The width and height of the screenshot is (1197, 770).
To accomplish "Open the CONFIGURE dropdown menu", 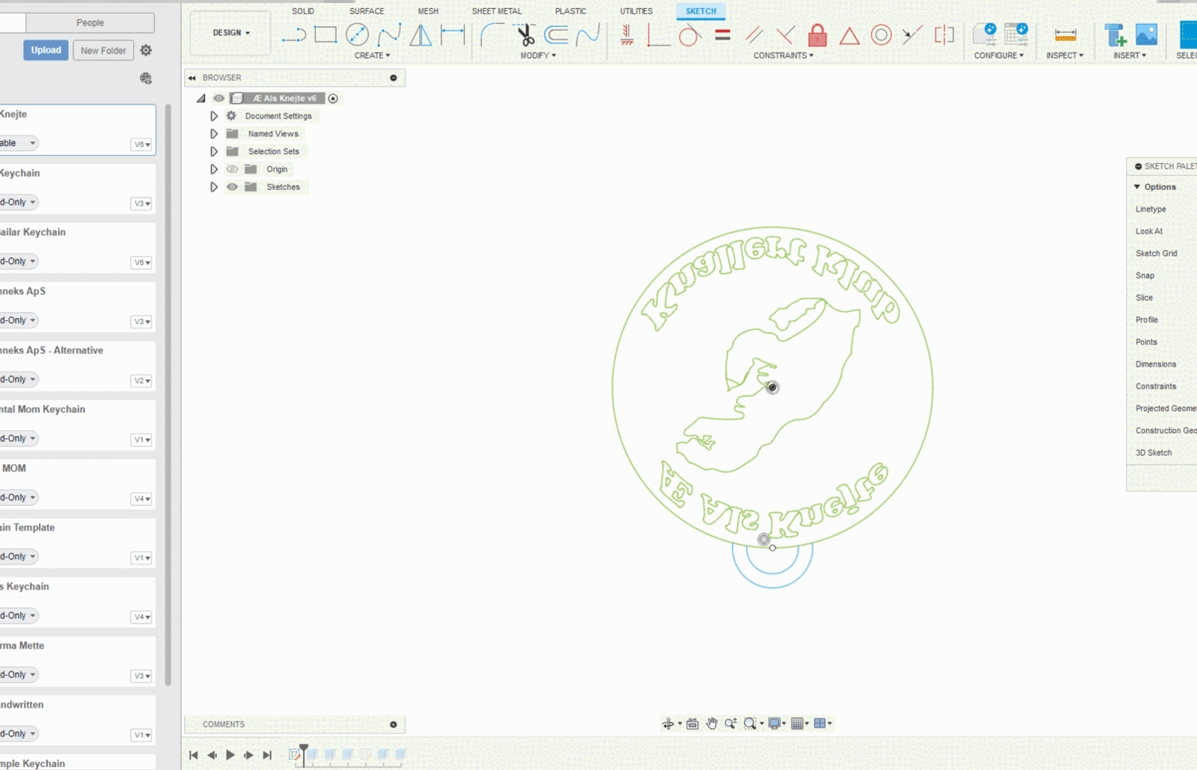I will [999, 55].
